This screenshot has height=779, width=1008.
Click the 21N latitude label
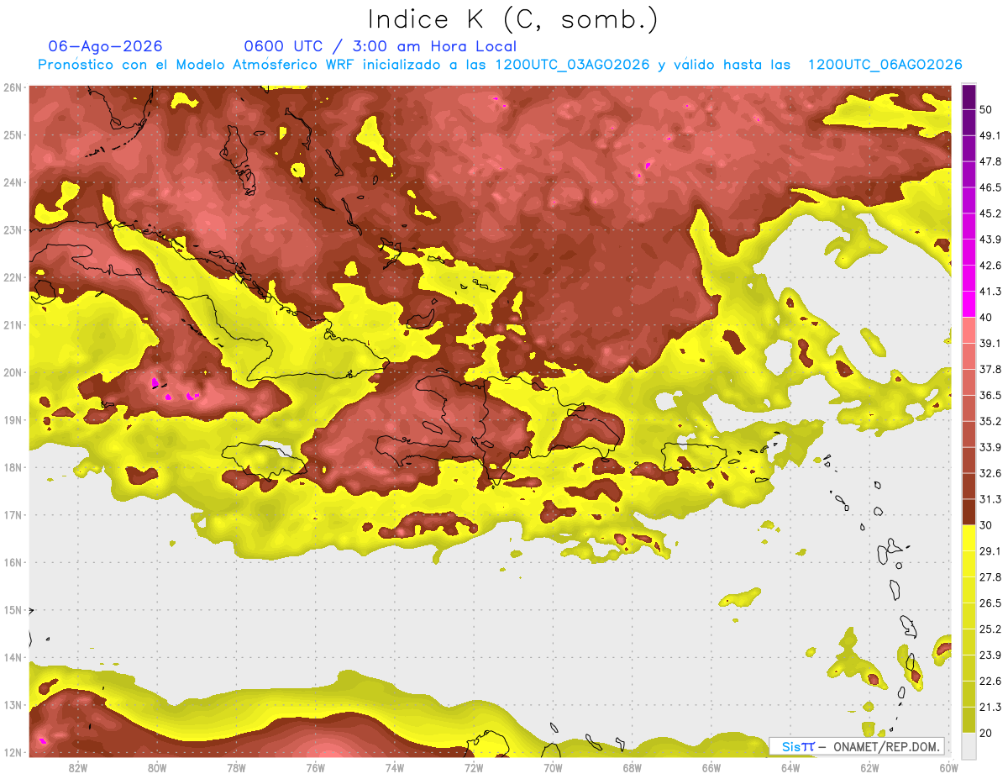click(13, 324)
